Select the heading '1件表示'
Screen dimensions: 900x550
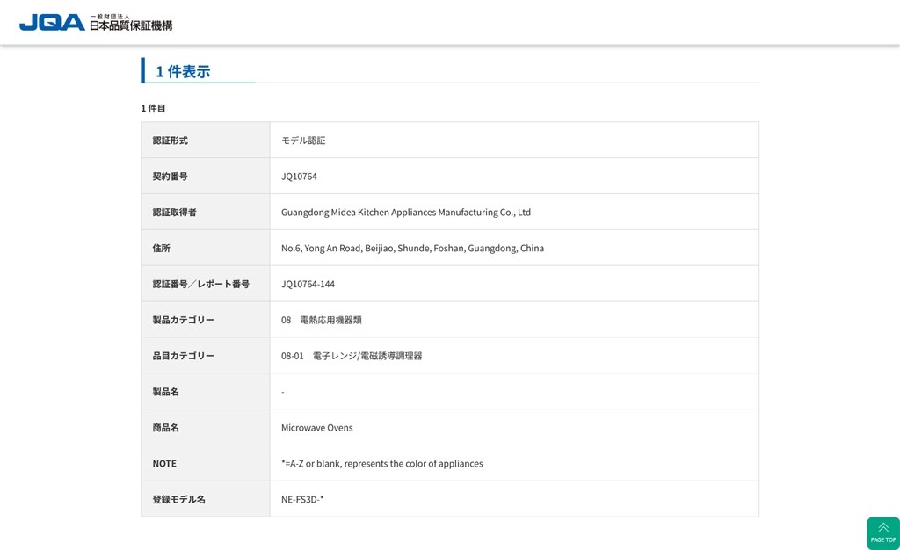[x=183, y=72]
